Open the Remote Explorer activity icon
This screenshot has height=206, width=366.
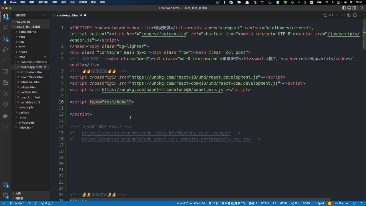click(5, 72)
